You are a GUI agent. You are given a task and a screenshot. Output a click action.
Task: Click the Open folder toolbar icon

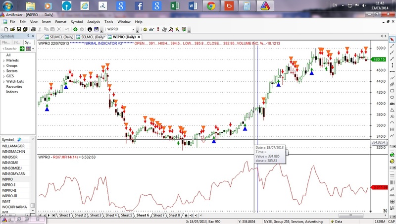[x=12, y=29]
